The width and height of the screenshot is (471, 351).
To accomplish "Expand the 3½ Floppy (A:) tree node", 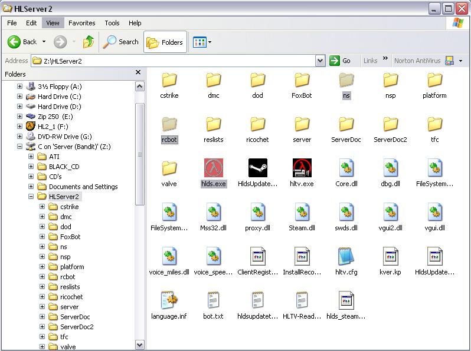I will (x=20, y=87).
